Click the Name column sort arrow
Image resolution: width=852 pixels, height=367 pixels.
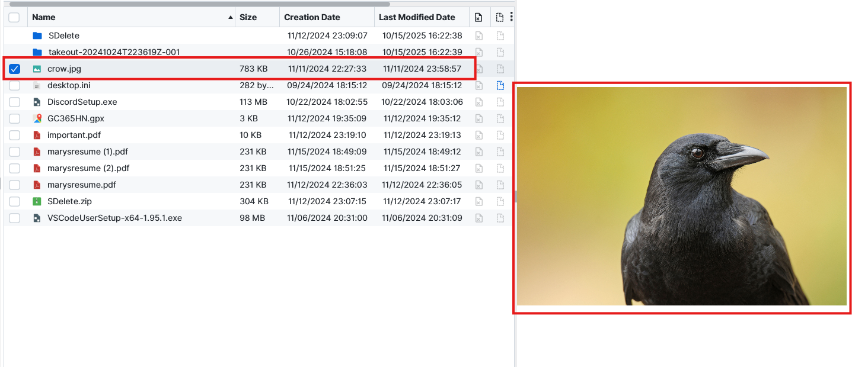pos(230,18)
